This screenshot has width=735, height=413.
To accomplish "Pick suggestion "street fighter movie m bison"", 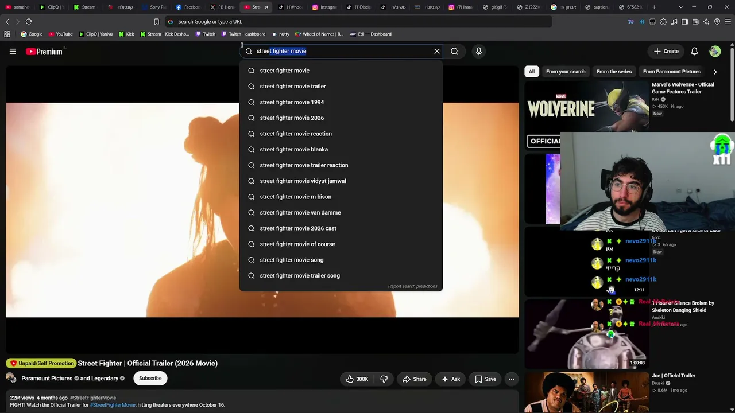I will click(341, 197).
